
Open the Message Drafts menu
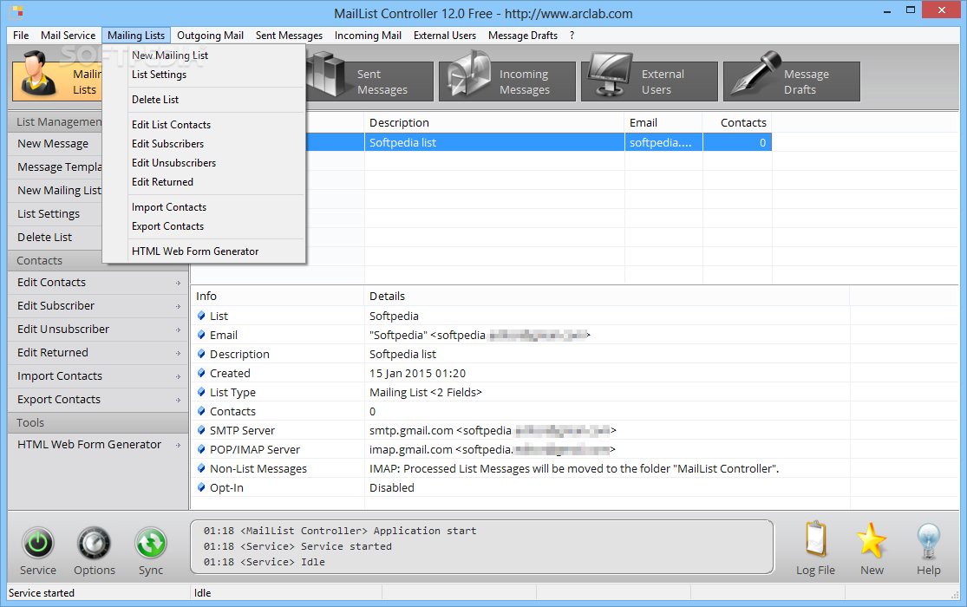pyautogui.click(x=523, y=36)
